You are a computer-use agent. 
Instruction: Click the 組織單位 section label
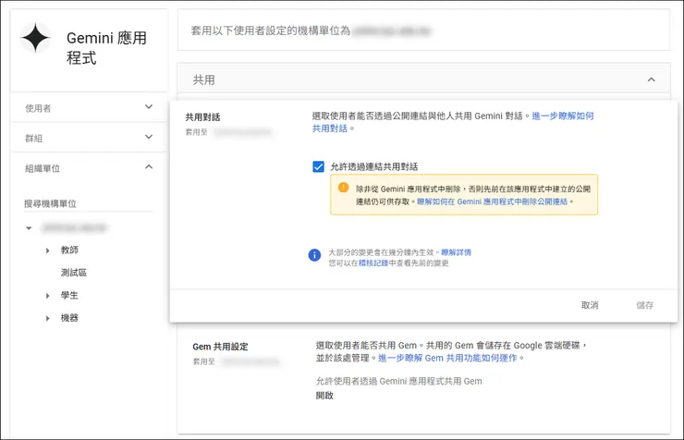(x=43, y=168)
